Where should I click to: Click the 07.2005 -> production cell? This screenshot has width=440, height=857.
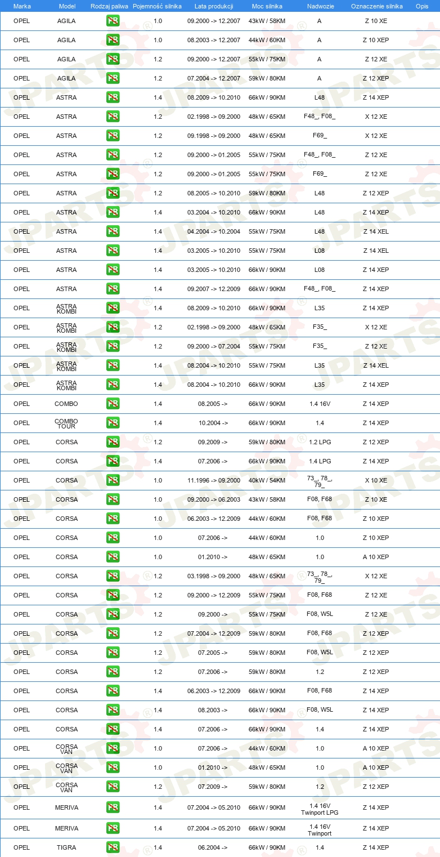click(213, 653)
